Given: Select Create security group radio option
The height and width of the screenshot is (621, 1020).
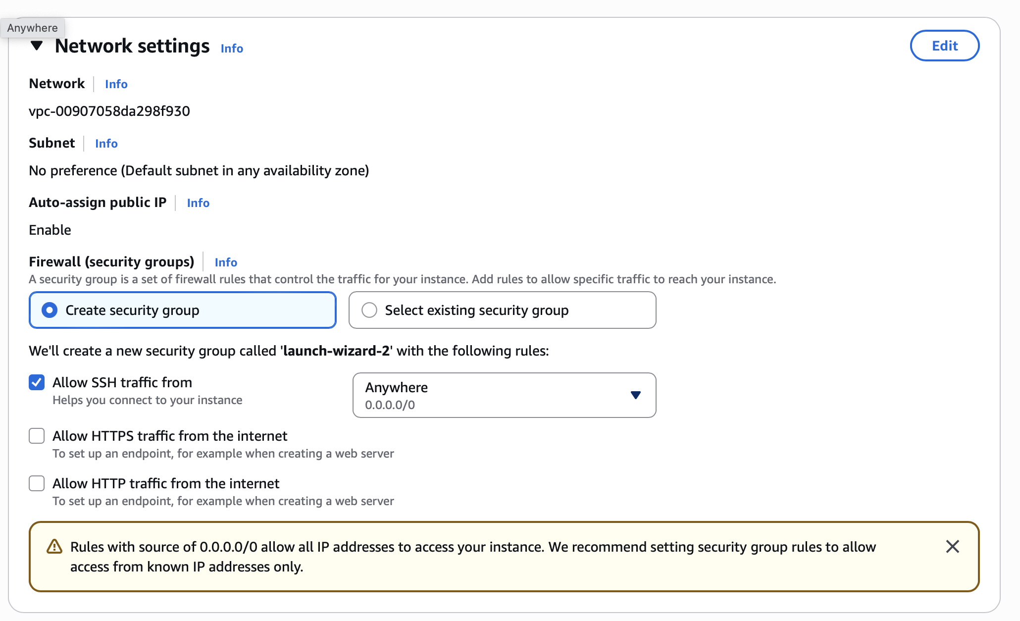Looking at the screenshot, I should [x=50, y=310].
